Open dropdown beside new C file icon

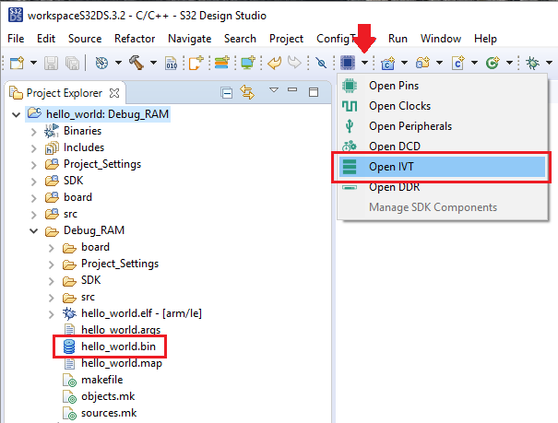coord(474,63)
